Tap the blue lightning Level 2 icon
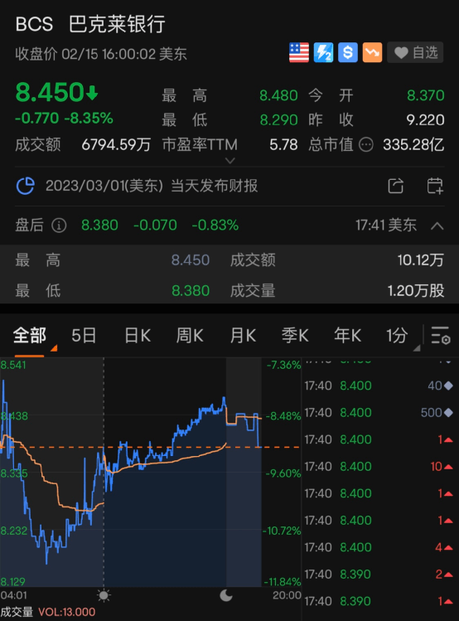 click(x=323, y=52)
